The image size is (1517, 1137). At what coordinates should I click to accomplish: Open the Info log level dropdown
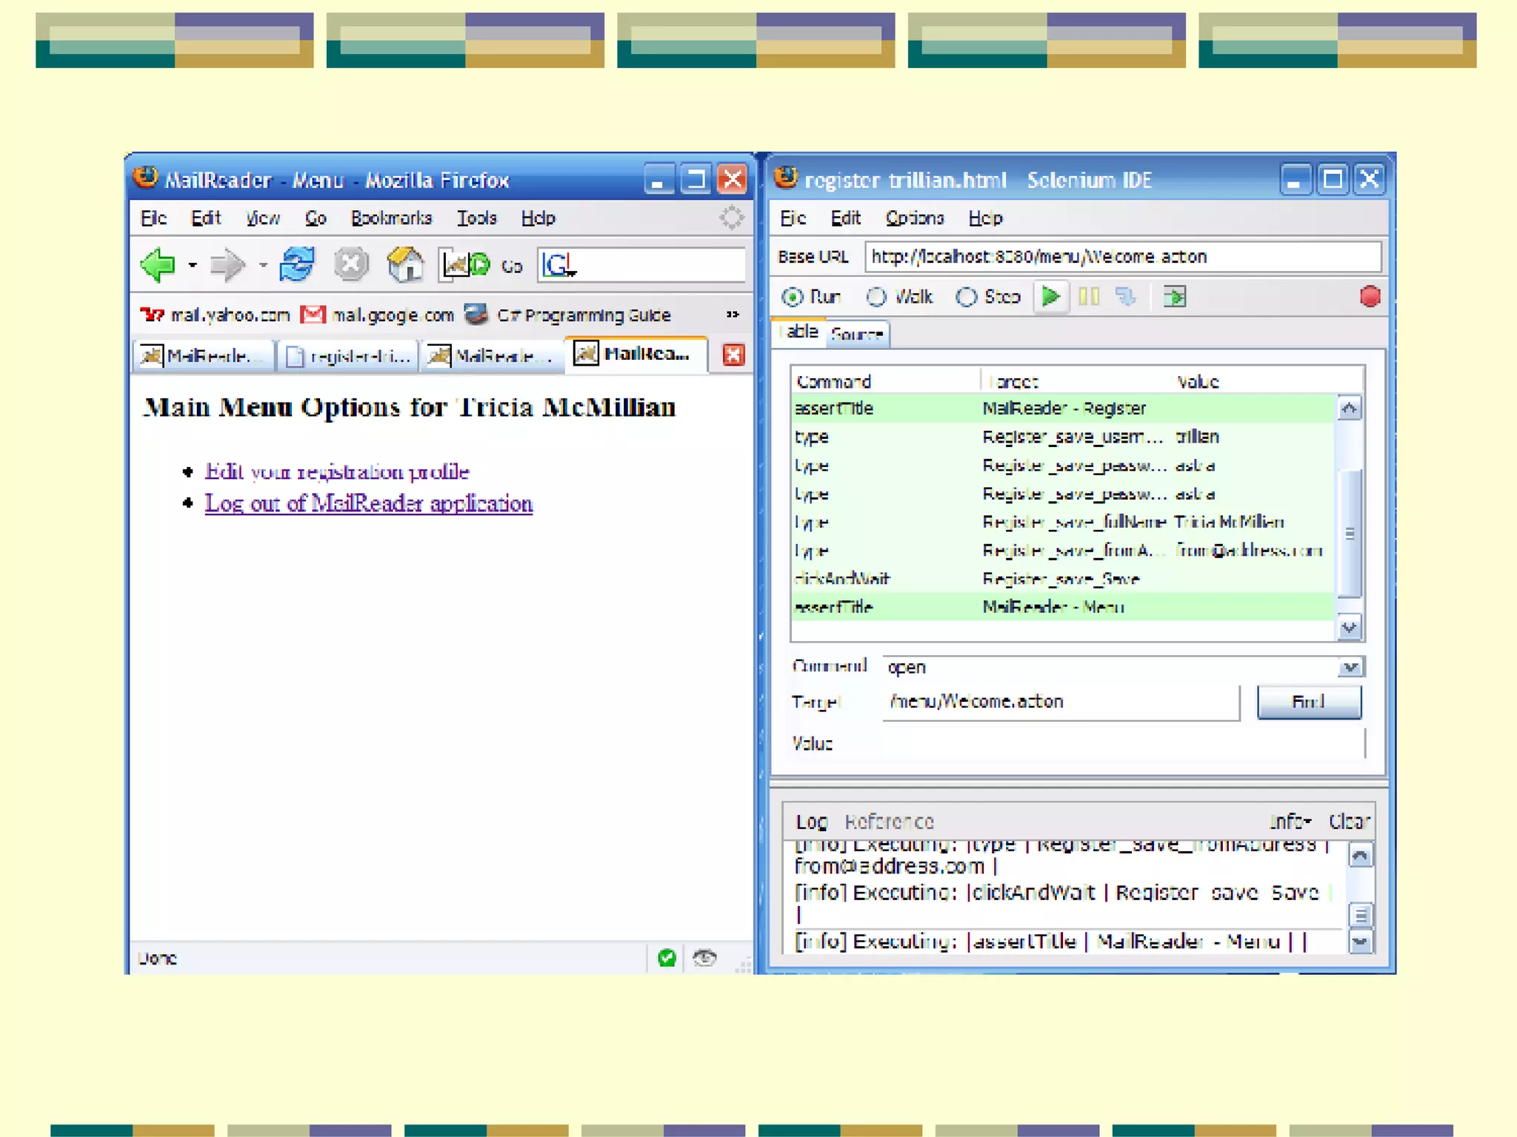(1290, 821)
